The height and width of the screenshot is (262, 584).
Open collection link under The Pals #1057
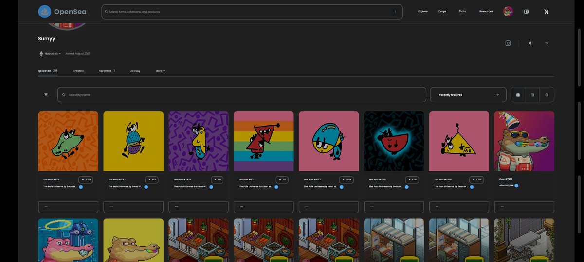click(321, 186)
